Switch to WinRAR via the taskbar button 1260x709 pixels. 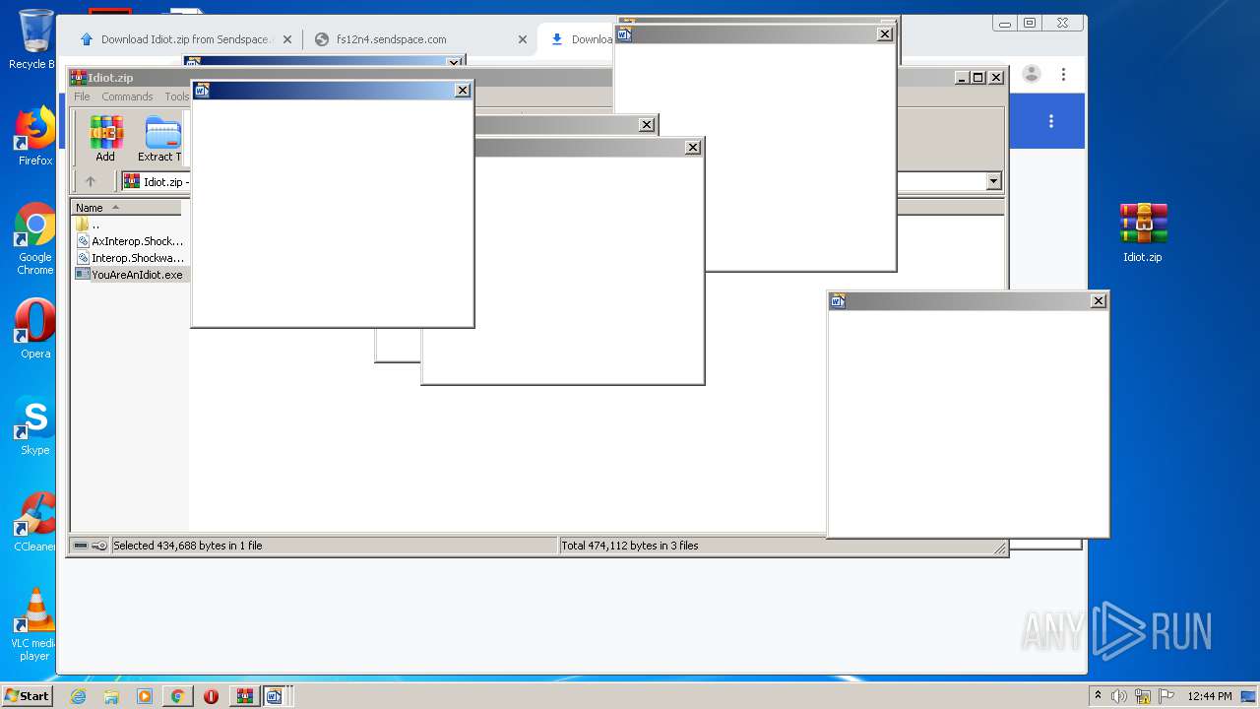244,696
